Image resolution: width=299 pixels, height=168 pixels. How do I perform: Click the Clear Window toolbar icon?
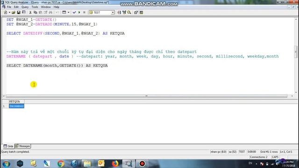pos(45,13)
